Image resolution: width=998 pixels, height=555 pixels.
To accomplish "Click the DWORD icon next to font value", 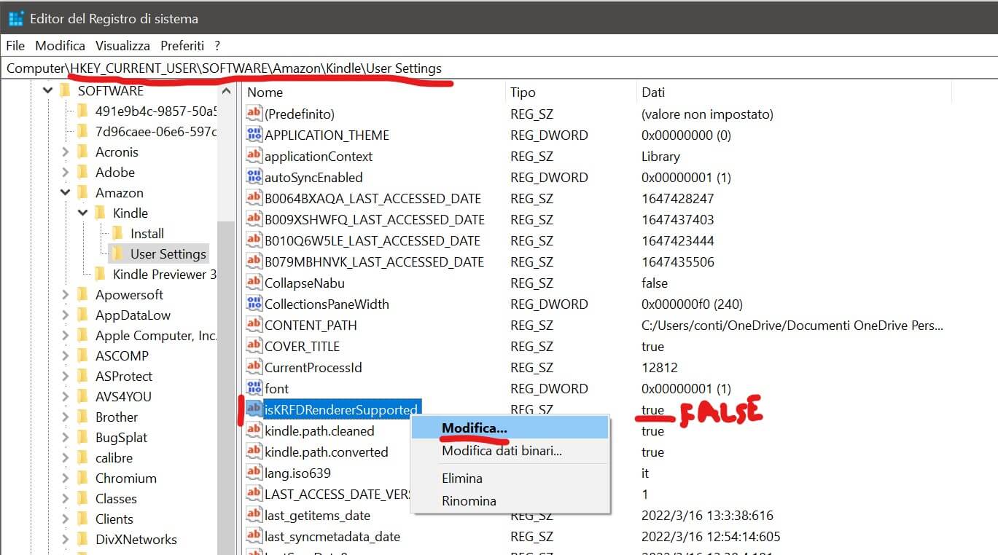I will (x=254, y=388).
